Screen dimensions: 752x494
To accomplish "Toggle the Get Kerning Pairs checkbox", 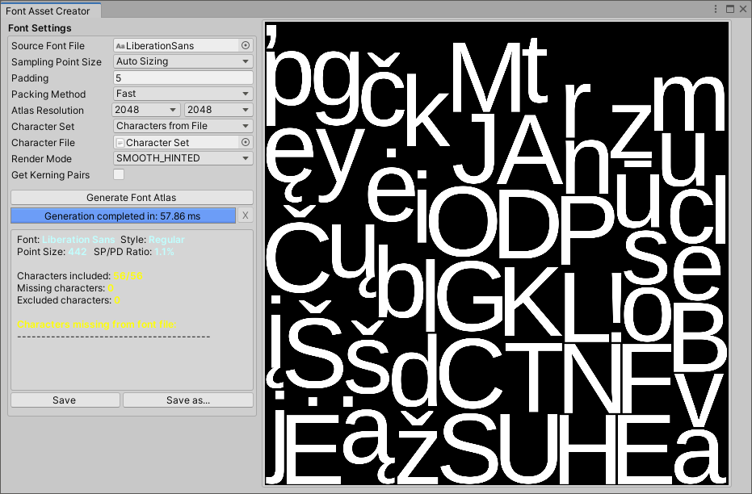I will tap(118, 175).
